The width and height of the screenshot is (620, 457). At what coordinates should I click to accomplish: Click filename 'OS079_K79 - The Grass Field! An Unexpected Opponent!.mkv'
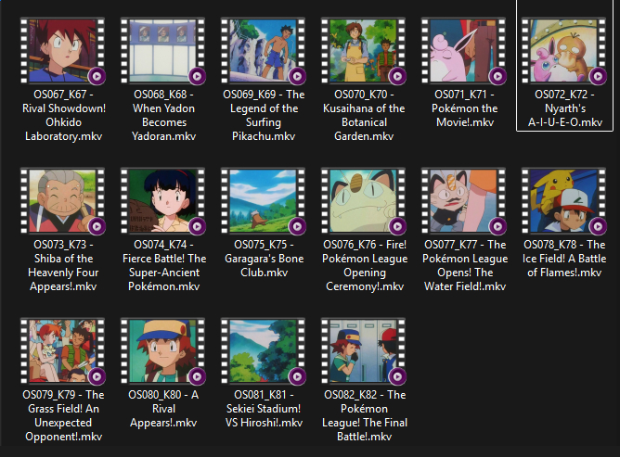(x=63, y=415)
